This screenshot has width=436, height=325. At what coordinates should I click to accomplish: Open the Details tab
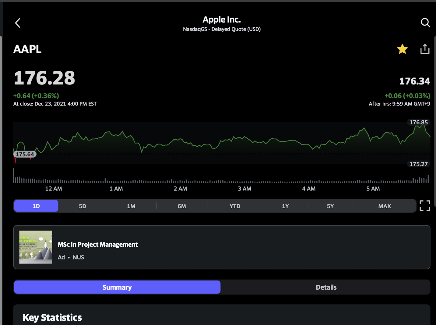(x=326, y=287)
